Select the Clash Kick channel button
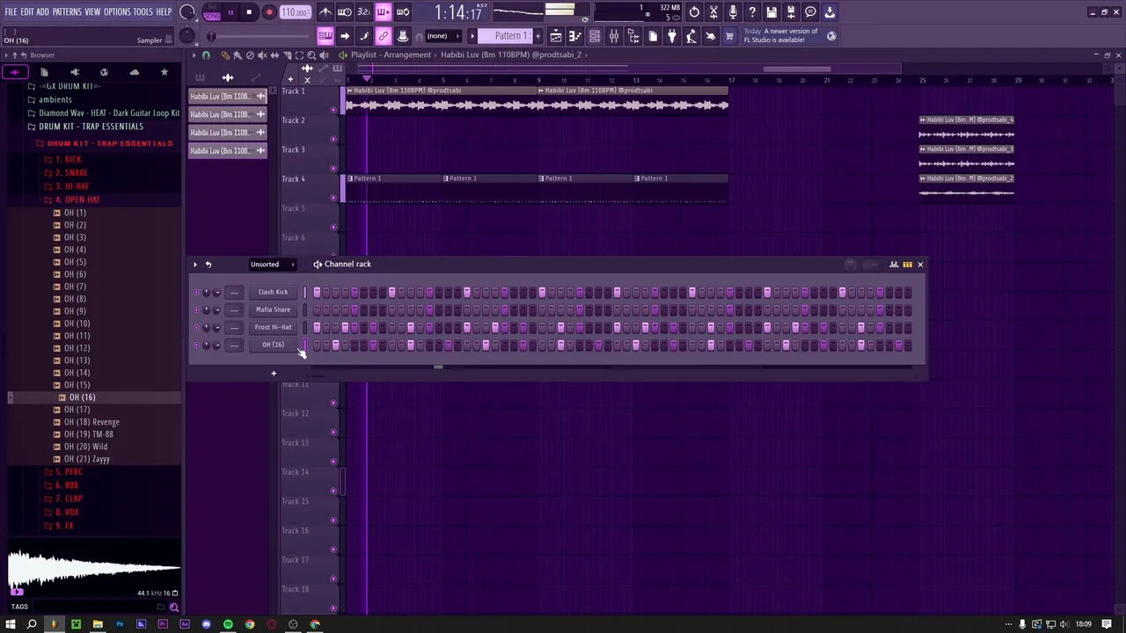The width and height of the screenshot is (1126, 633). (273, 292)
